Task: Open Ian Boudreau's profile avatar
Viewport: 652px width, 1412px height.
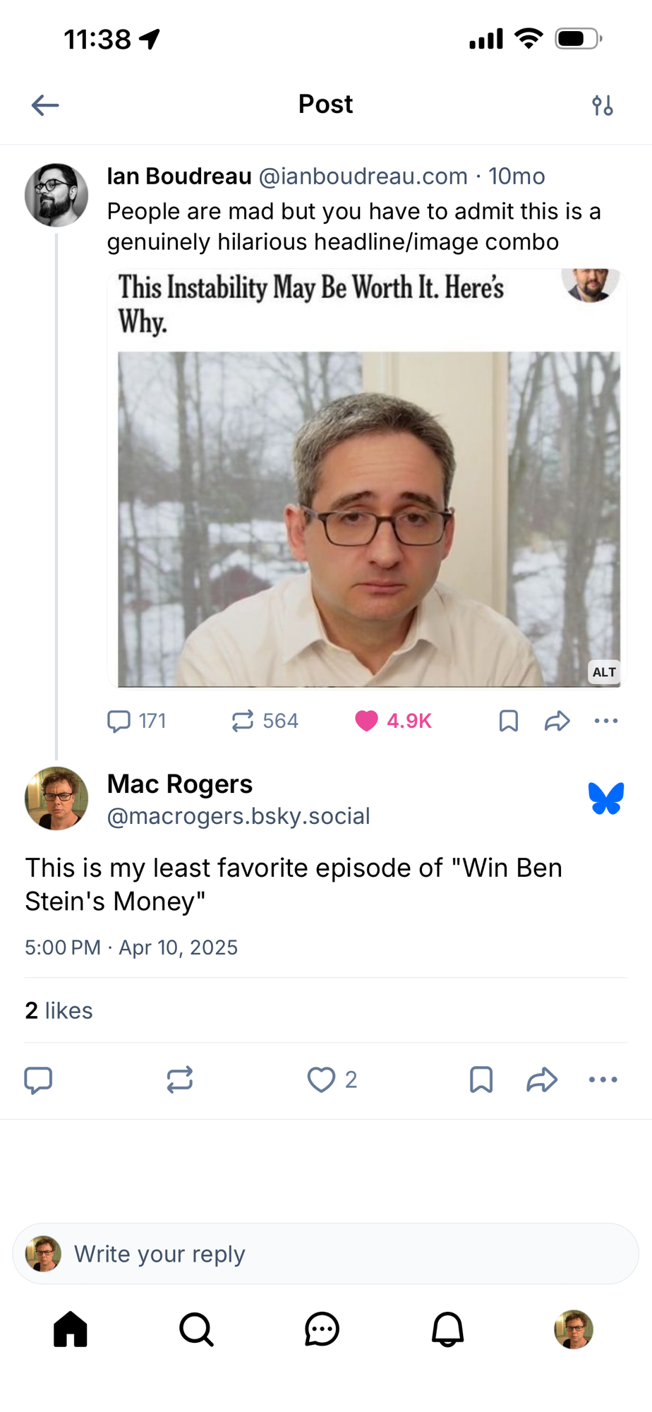Action: click(x=56, y=195)
